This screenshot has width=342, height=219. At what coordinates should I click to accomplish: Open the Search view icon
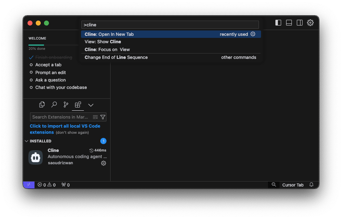click(x=54, y=105)
